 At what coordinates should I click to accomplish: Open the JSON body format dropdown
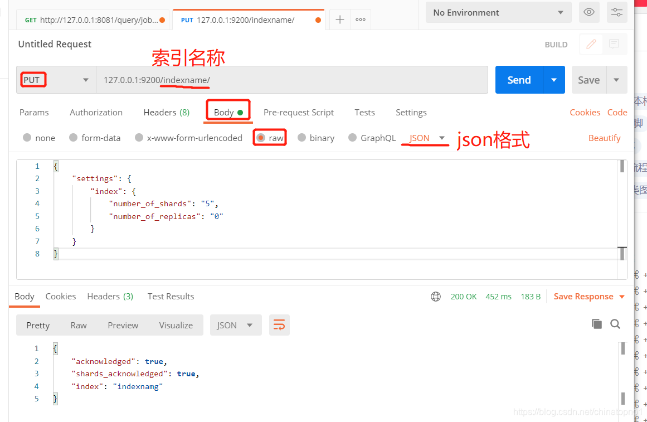click(425, 138)
